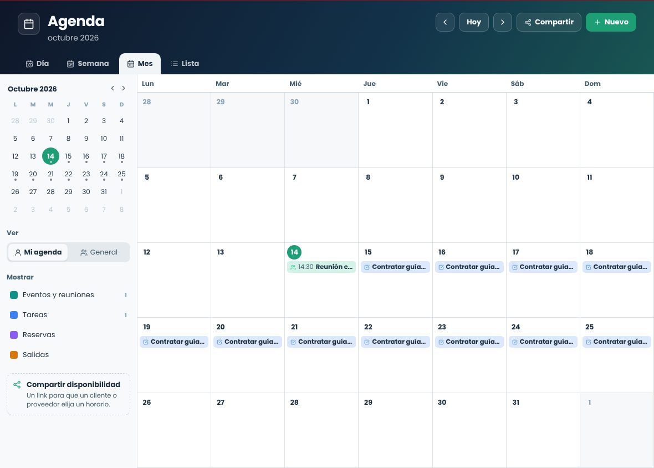Click share icon in Compartir disponibilidad card
Viewport: 654px width, 468px height.
tap(17, 385)
